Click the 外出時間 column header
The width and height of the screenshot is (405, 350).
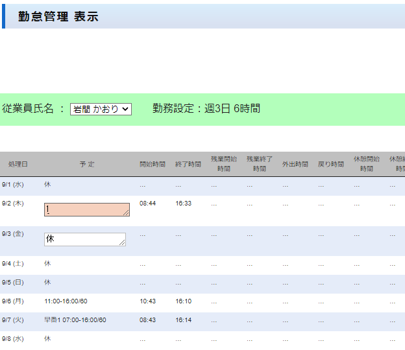click(x=295, y=164)
